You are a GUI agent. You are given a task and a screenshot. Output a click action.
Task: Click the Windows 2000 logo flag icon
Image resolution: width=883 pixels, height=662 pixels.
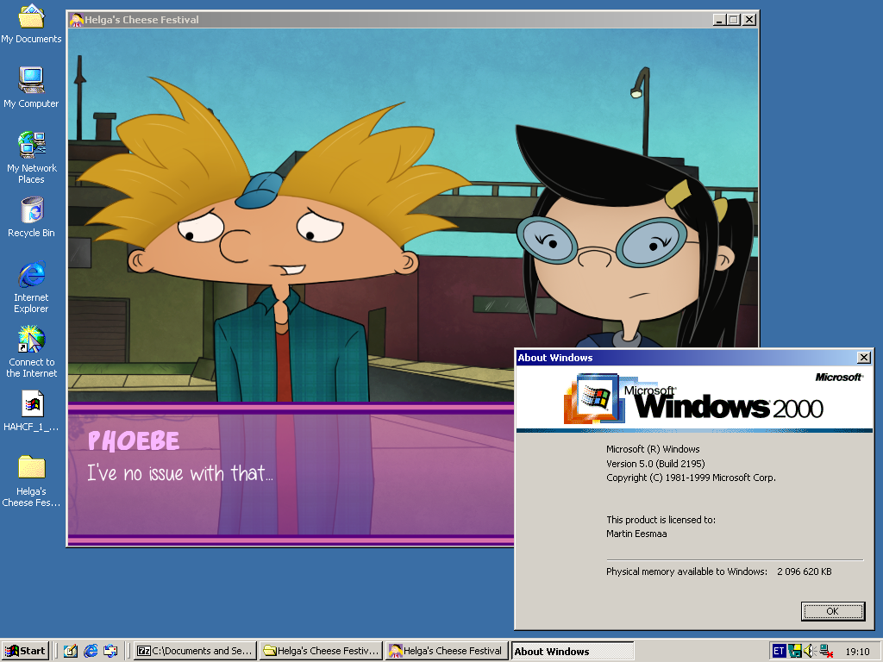595,398
